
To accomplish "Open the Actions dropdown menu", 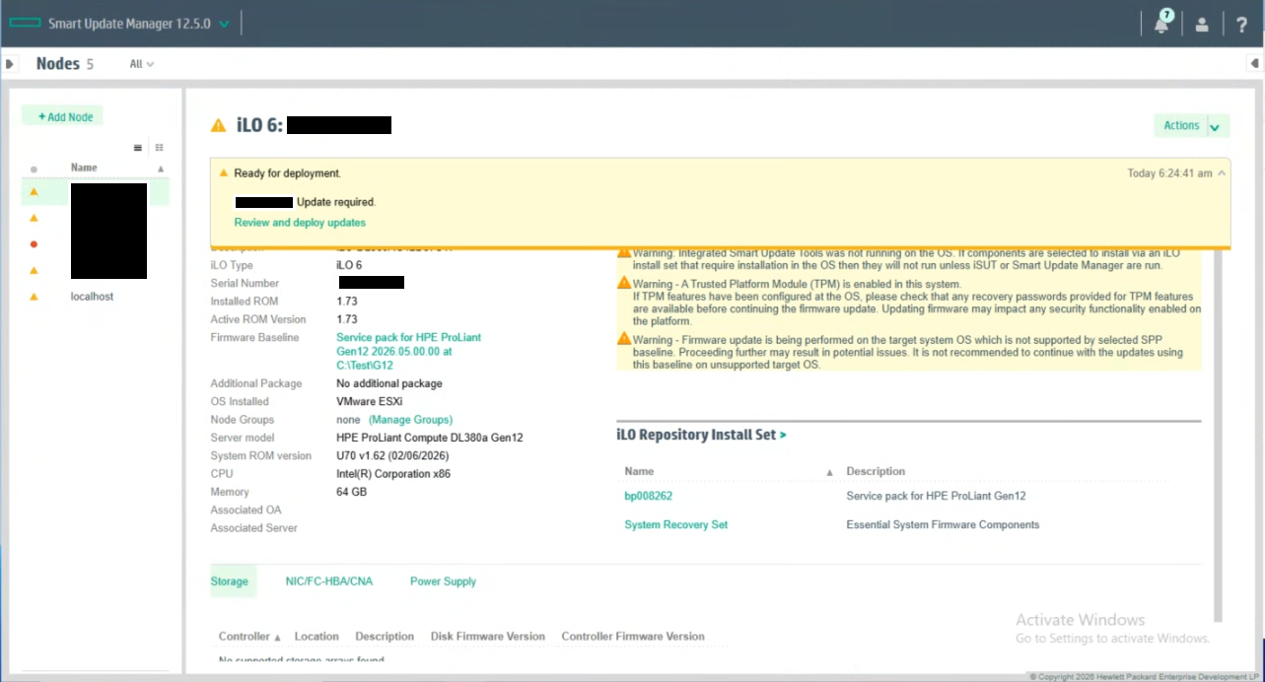I will (1192, 125).
